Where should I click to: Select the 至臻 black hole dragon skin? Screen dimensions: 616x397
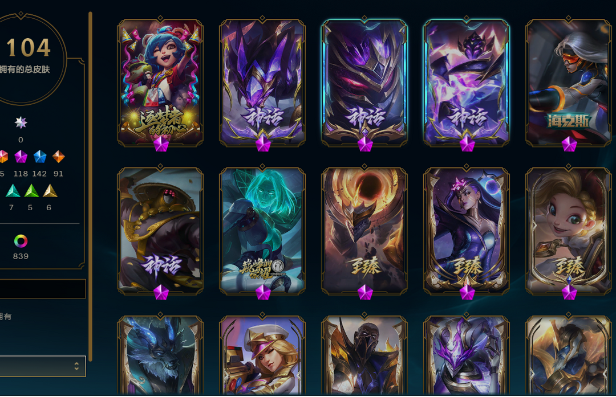364,231
